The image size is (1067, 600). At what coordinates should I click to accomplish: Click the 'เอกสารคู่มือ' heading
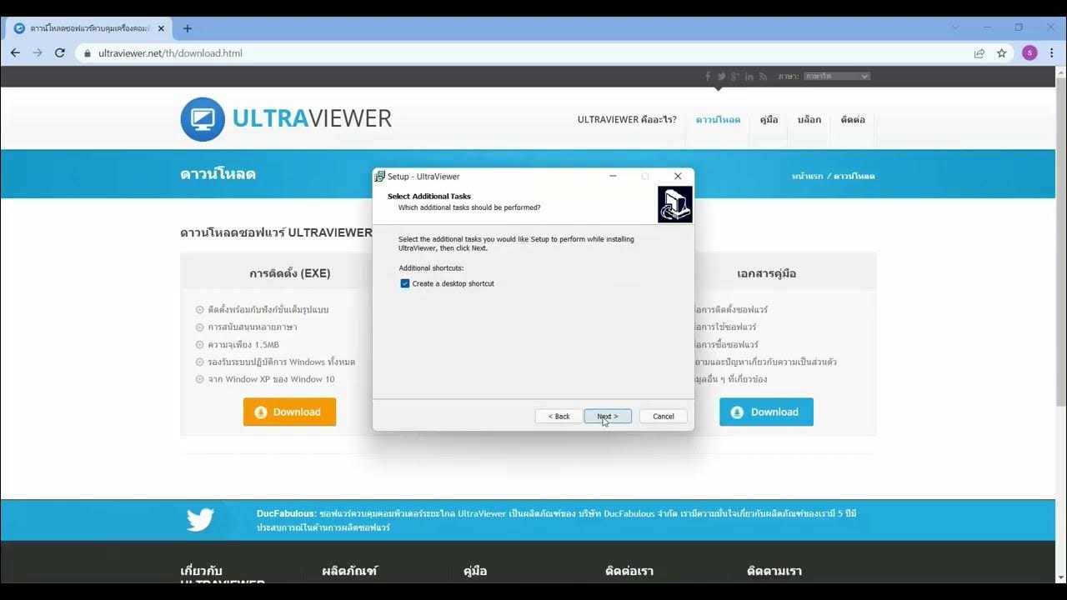tap(767, 272)
